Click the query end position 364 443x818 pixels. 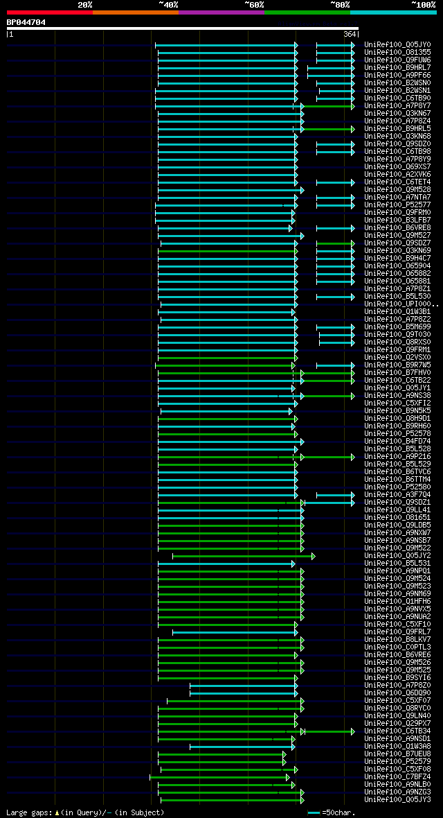point(350,35)
